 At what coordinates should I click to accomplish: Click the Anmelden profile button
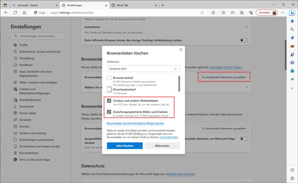click(267, 12)
